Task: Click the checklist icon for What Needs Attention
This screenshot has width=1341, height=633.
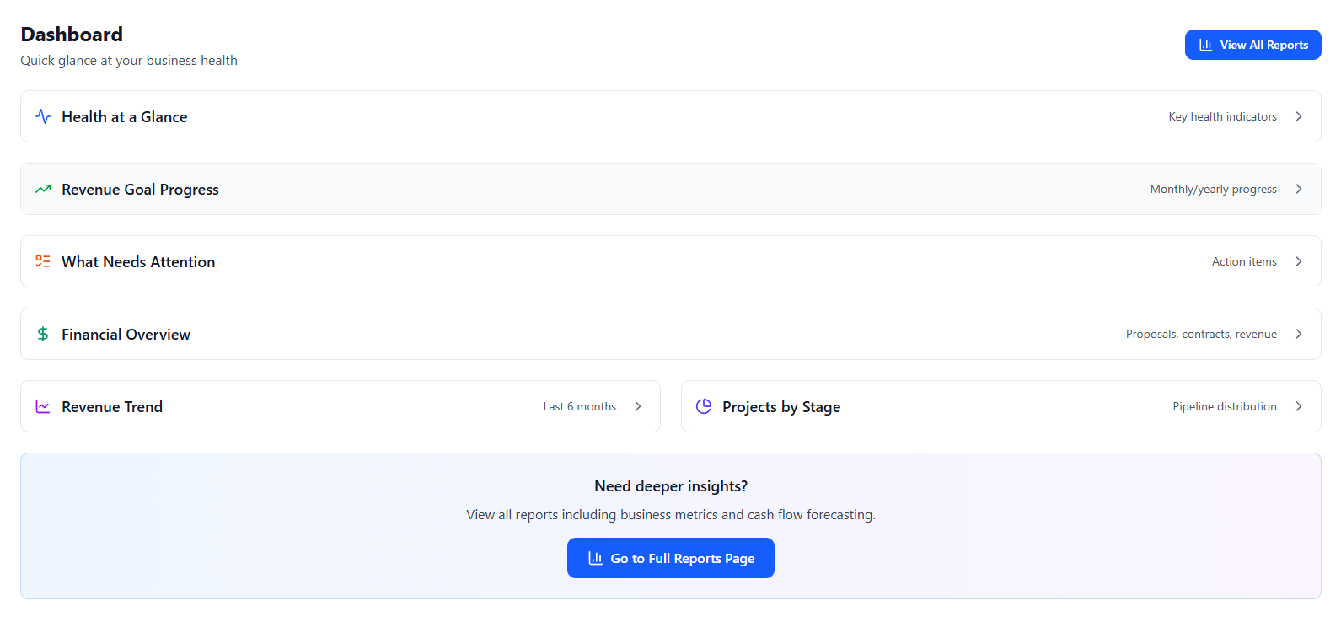Action: click(x=43, y=261)
